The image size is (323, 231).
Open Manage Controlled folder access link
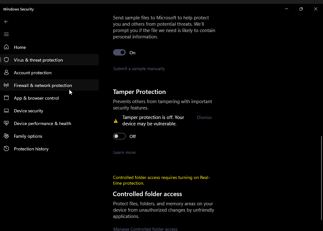145,229
